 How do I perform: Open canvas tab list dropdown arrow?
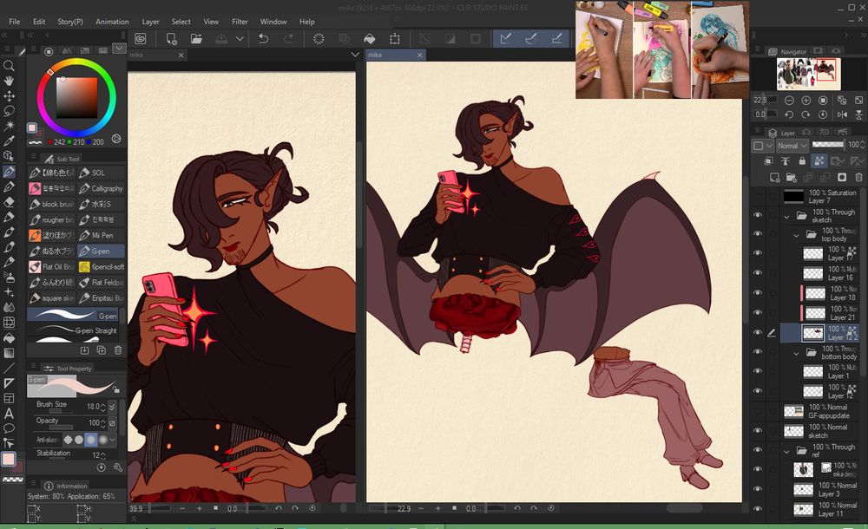[355, 55]
